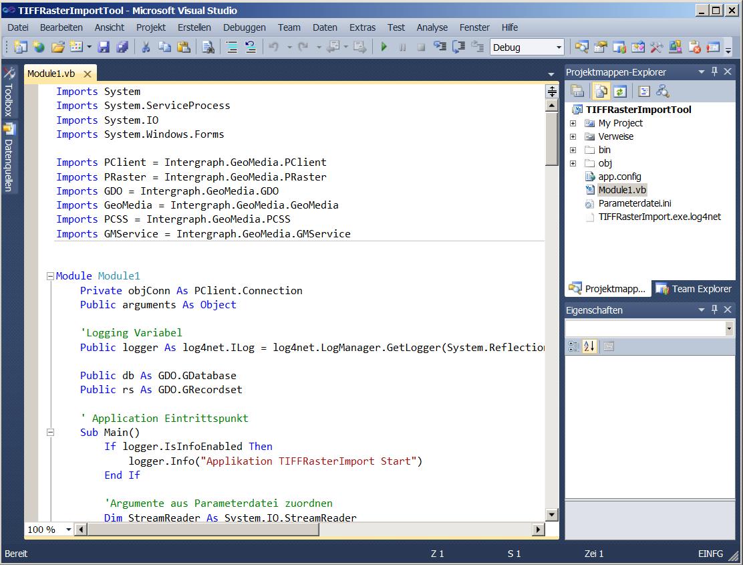Click the Paste clipboard icon
The width and height of the screenshot is (743, 565).
click(x=183, y=47)
